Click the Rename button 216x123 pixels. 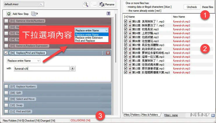pos(107,4)
